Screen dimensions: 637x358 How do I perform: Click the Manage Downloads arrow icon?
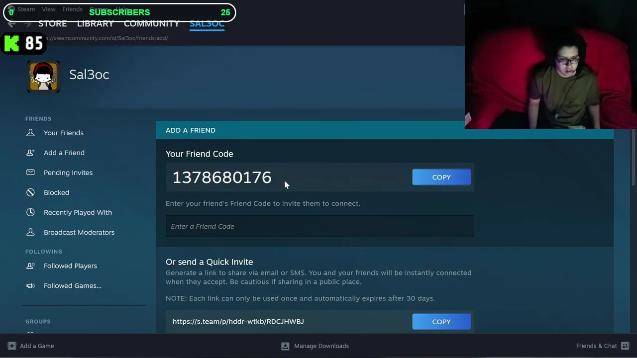coord(285,346)
